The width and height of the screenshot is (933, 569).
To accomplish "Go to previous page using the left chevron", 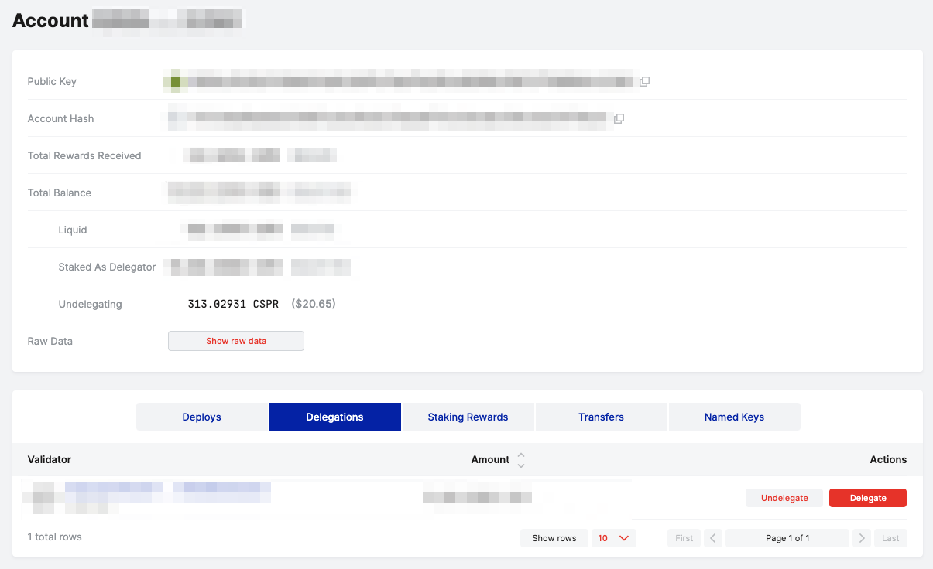I will tap(713, 538).
